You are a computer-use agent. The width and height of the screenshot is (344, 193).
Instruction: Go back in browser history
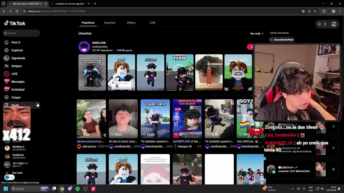[x=4, y=11]
